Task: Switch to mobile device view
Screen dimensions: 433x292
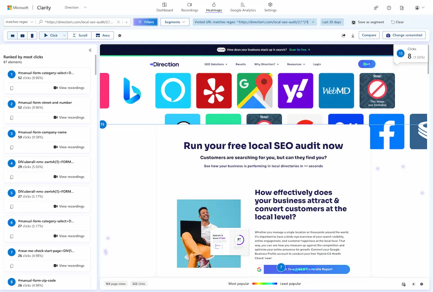Action: (32, 35)
